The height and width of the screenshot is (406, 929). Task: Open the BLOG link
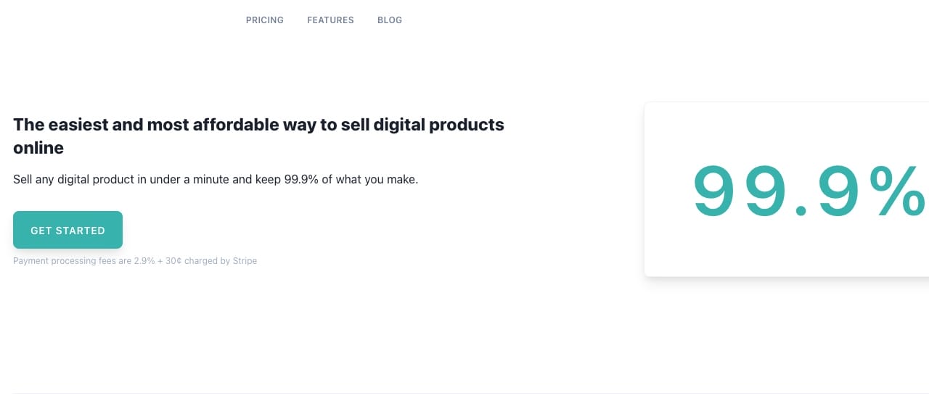[x=390, y=20]
